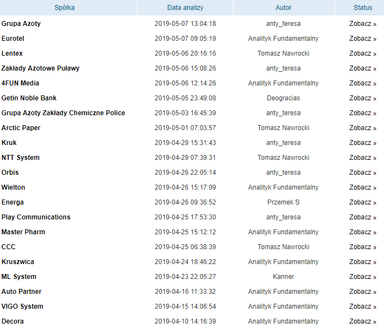Click date 2019-04-23 22:05:27
The height and width of the screenshot is (328, 385).
pyautogui.click(x=186, y=277)
